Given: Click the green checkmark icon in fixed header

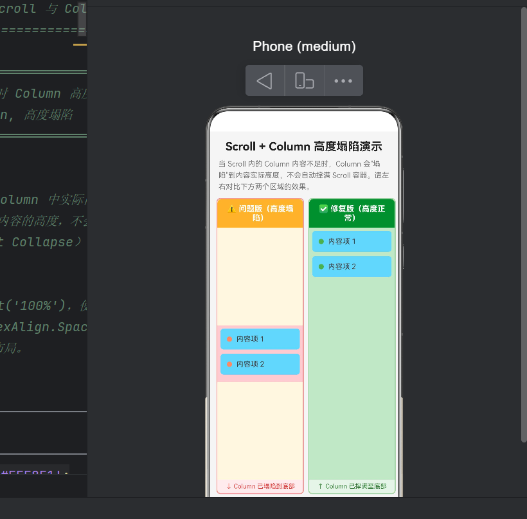Looking at the screenshot, I should (x=323, y=209).
